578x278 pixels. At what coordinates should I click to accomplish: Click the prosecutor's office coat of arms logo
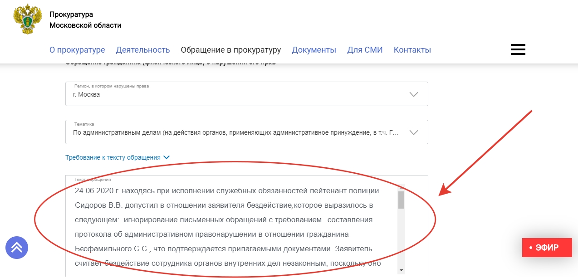28,20
